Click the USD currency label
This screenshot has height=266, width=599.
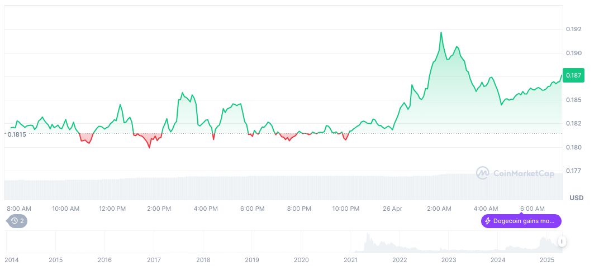[x=577, y=198]
